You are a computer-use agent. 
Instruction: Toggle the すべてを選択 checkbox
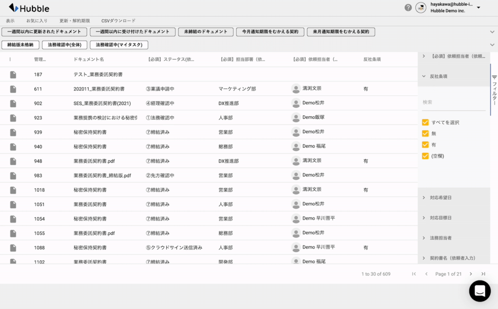425,122
